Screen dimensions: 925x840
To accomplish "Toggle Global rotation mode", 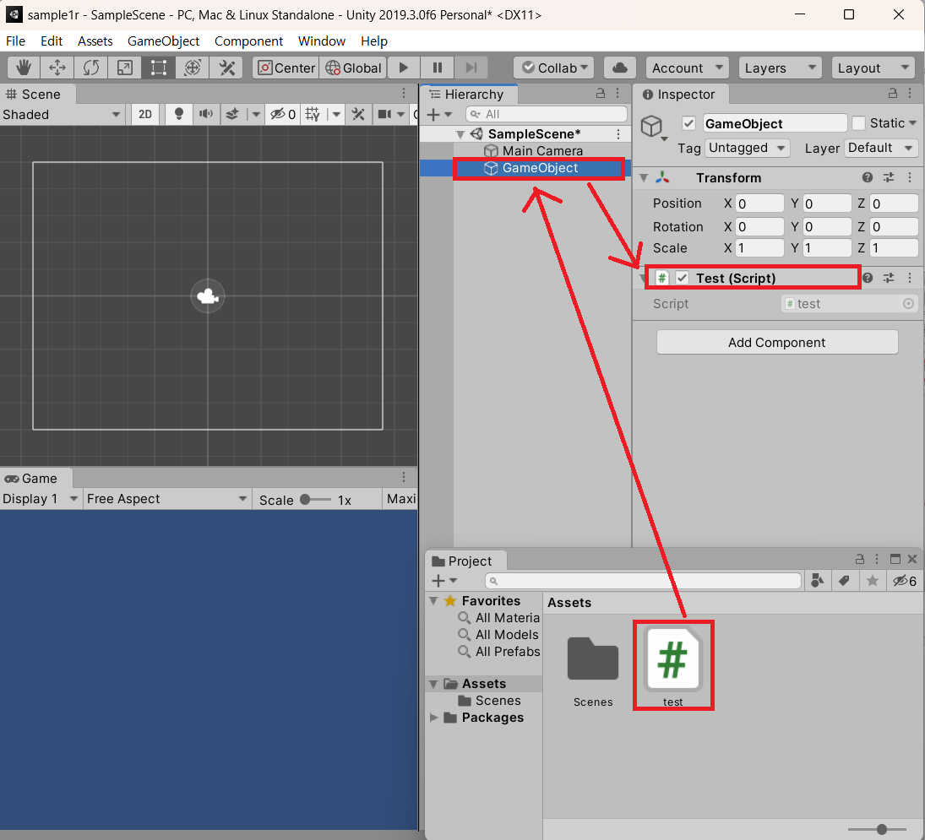I will point(353,68).
